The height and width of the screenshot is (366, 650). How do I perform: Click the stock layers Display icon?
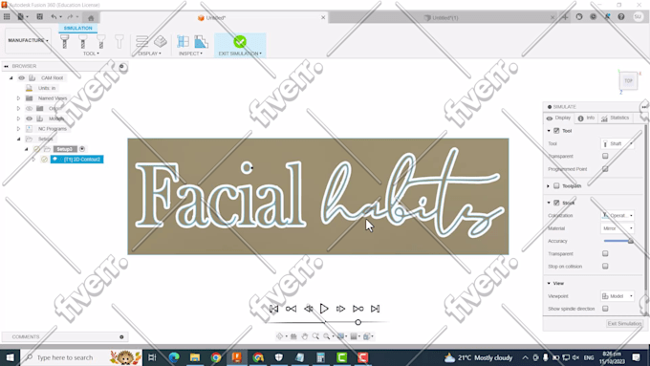click(x=160, y=41)
